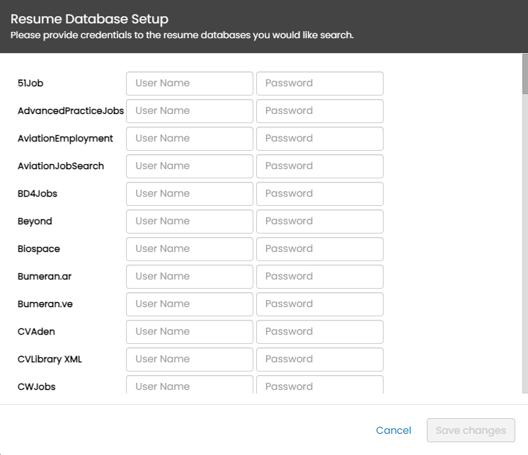Select the AviationEmployment User Name input

click(x=190, y=139)
